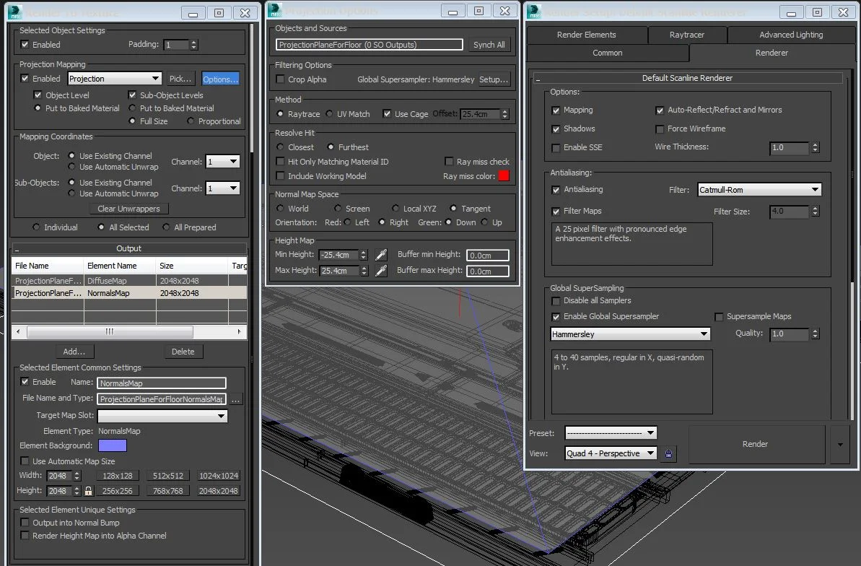Pick max height eyedropper in Height Map
Image resolution: width=861 pixels, height=566 pixels.
tap(380, 270)
